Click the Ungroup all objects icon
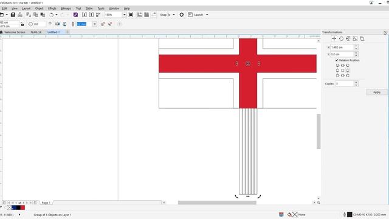Viewport: 389px width, 219px height. click(110, 24)
